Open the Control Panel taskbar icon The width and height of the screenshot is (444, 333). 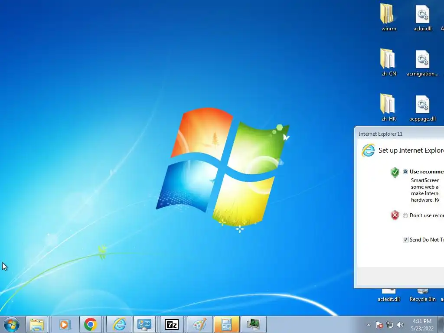click(144, 324)
